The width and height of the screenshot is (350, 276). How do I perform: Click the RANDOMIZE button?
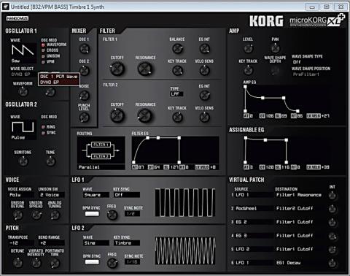tap(17, 18)
